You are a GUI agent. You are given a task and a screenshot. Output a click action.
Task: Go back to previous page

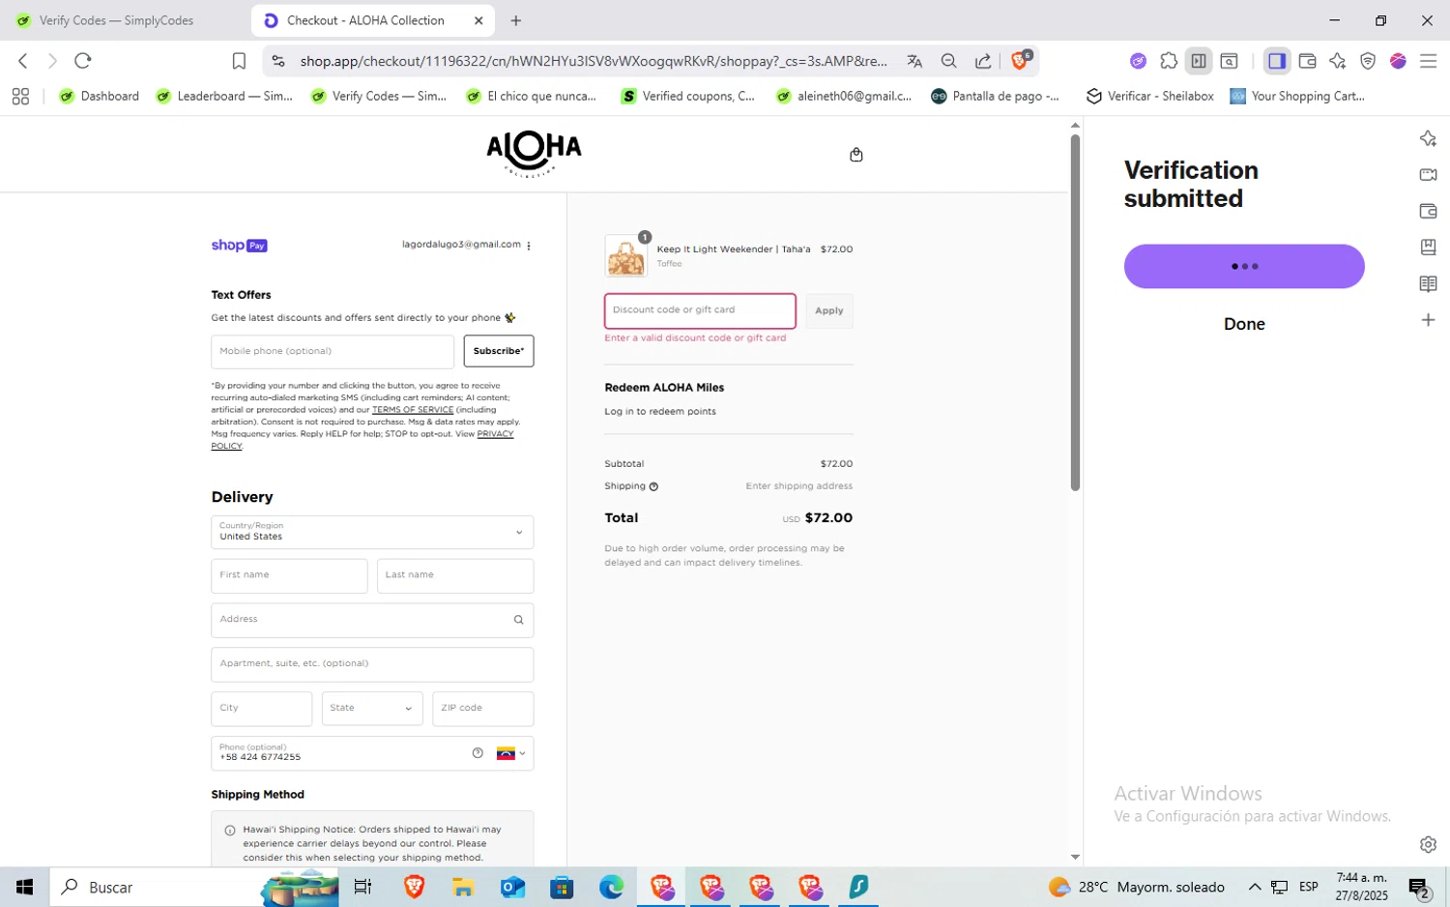(23, 61)
